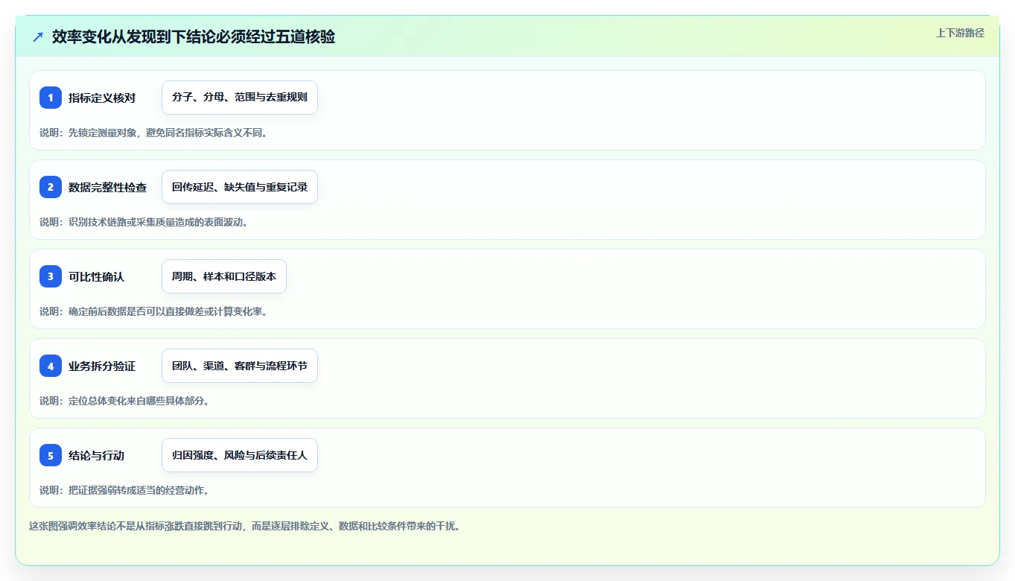The width and height of the screenshot is (1015, 581).
Task: Click the footer summary starting 这张图强调效率结论
Action: tap(244, 526)
